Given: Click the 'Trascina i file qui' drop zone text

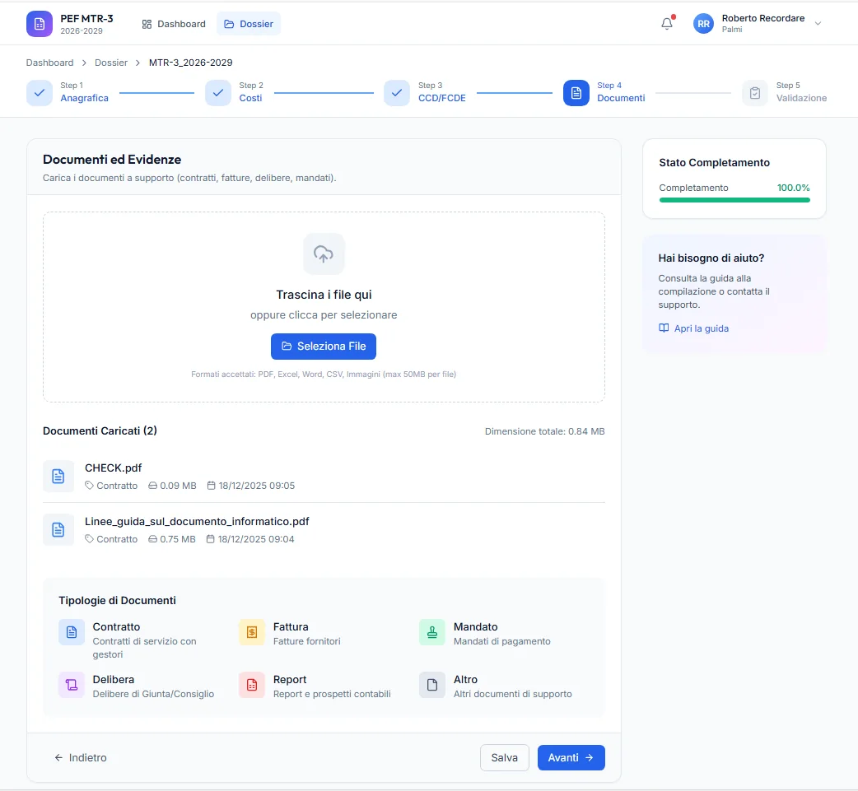Looking at the screenshot, I should click(x=324, y=295).
